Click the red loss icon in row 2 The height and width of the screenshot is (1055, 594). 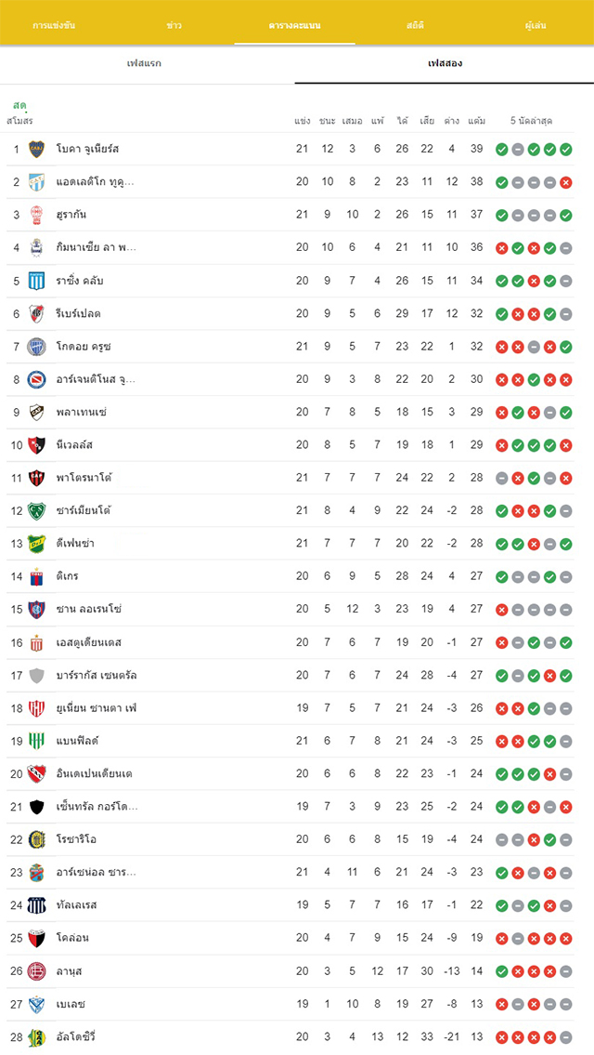tap(566, 182)
